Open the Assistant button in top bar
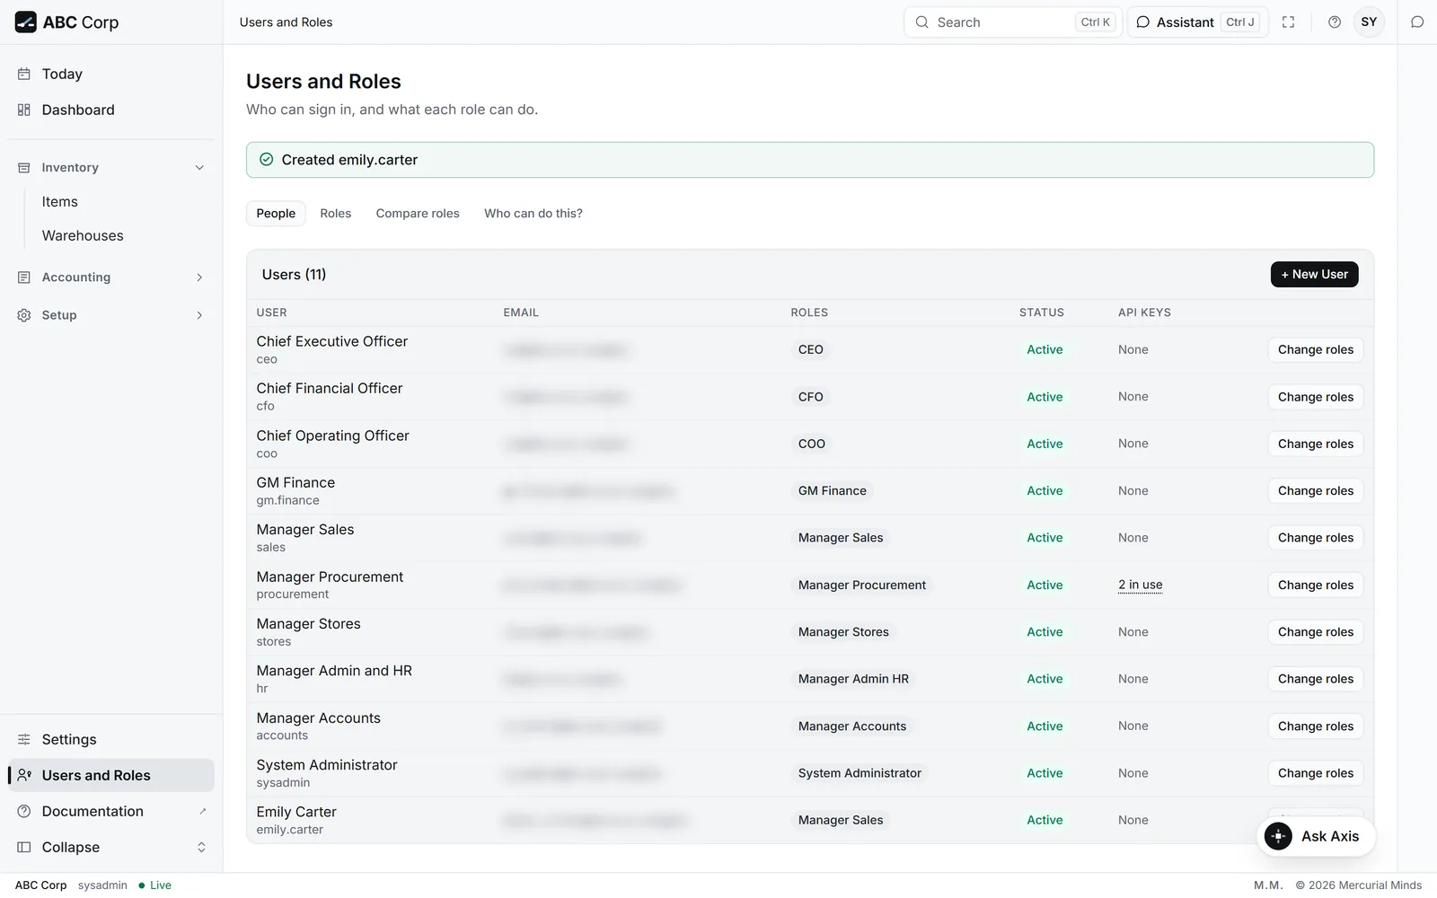 coord(1196,22)
